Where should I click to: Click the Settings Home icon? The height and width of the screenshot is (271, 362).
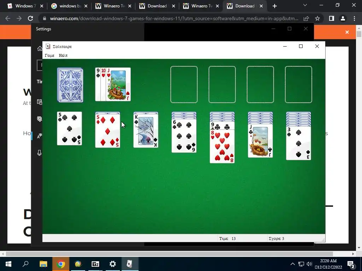pos(40,48)
